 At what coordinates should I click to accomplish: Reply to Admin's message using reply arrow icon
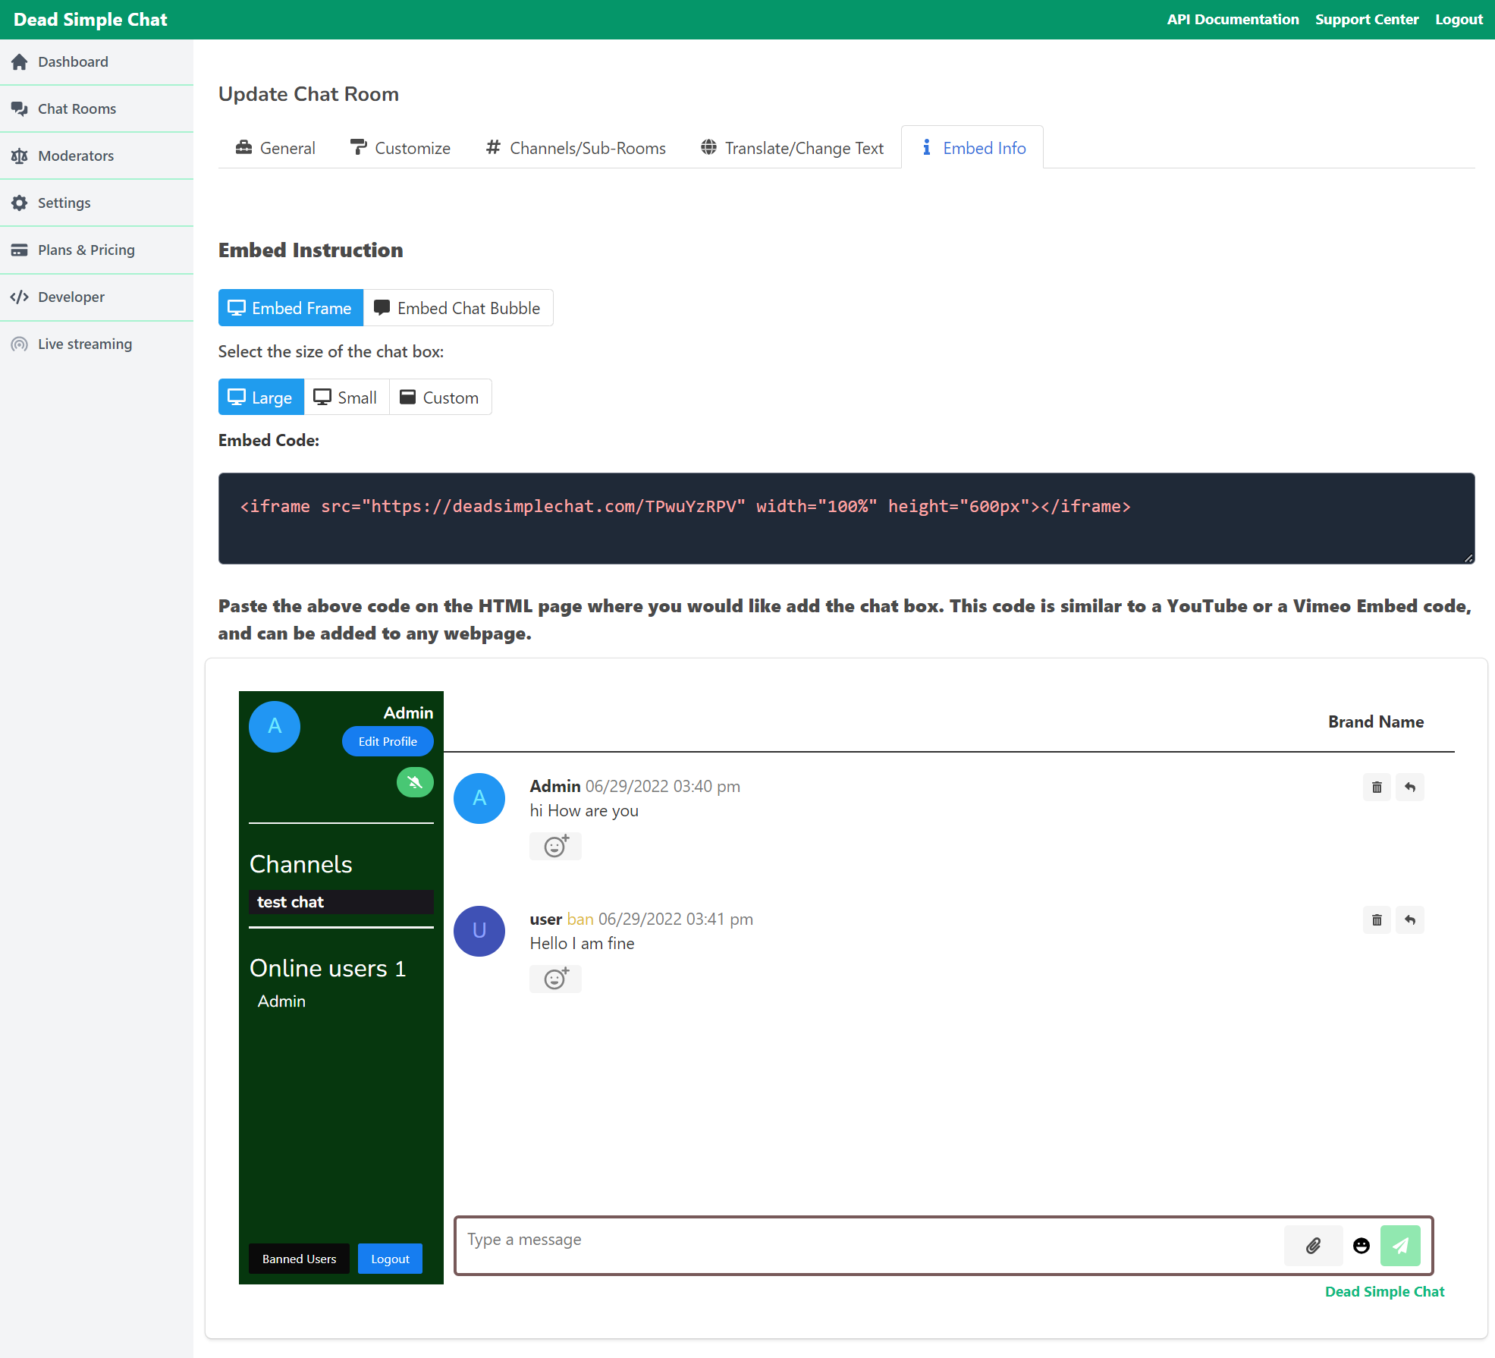(x=1410, y=787)
